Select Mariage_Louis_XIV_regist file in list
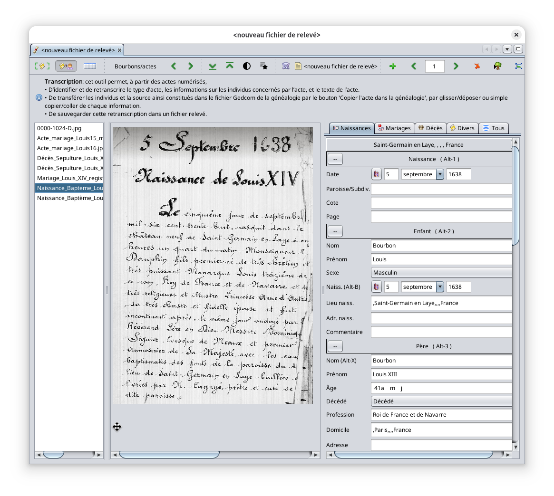554x496 pixels. (69, 178)
